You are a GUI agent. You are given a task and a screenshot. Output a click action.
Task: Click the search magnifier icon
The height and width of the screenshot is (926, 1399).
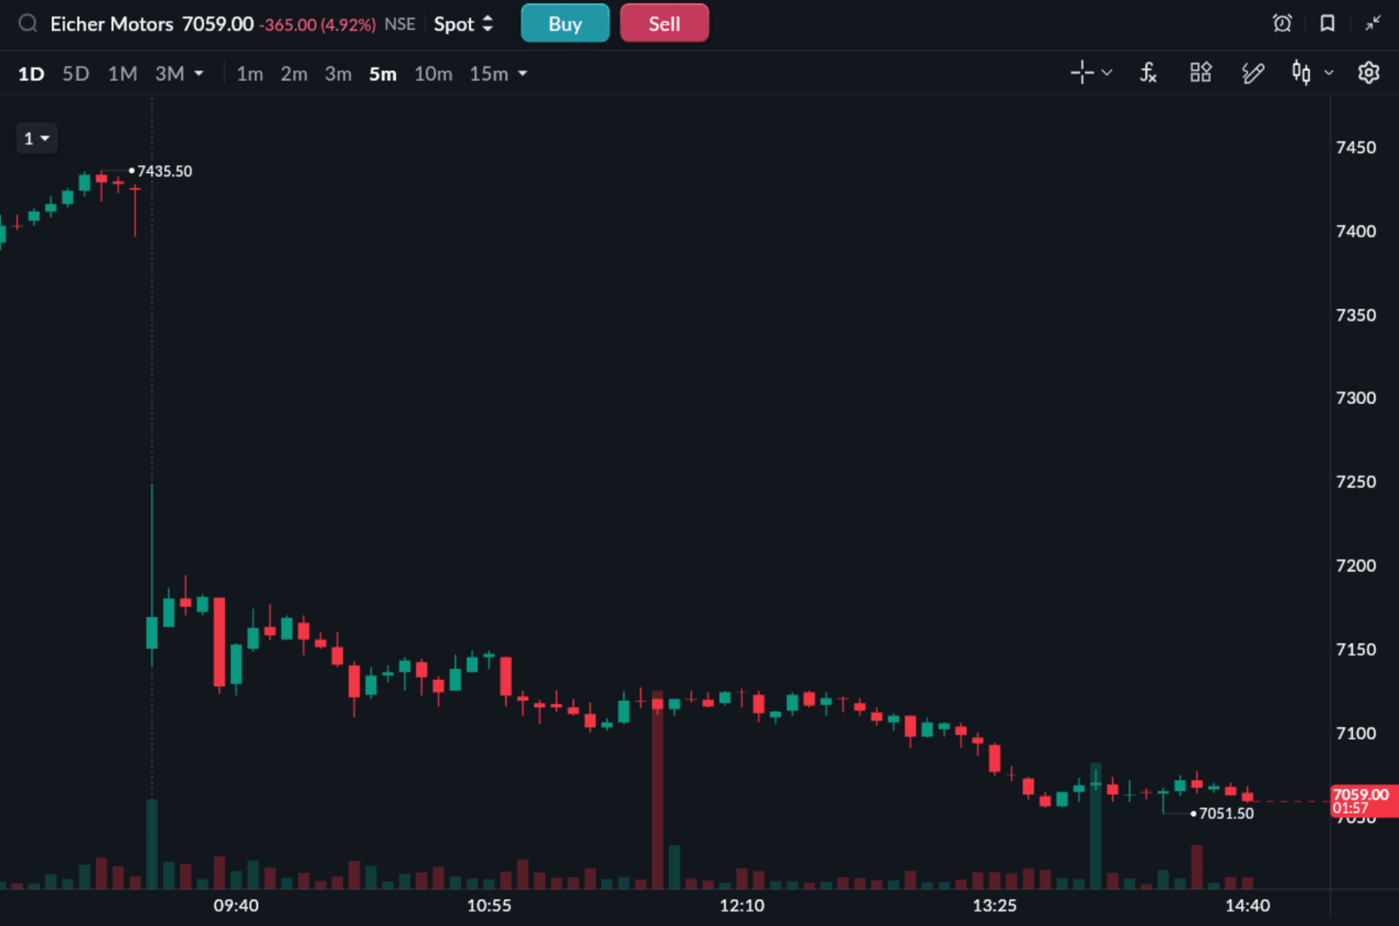pyautogui.click(x=28, y=24)
